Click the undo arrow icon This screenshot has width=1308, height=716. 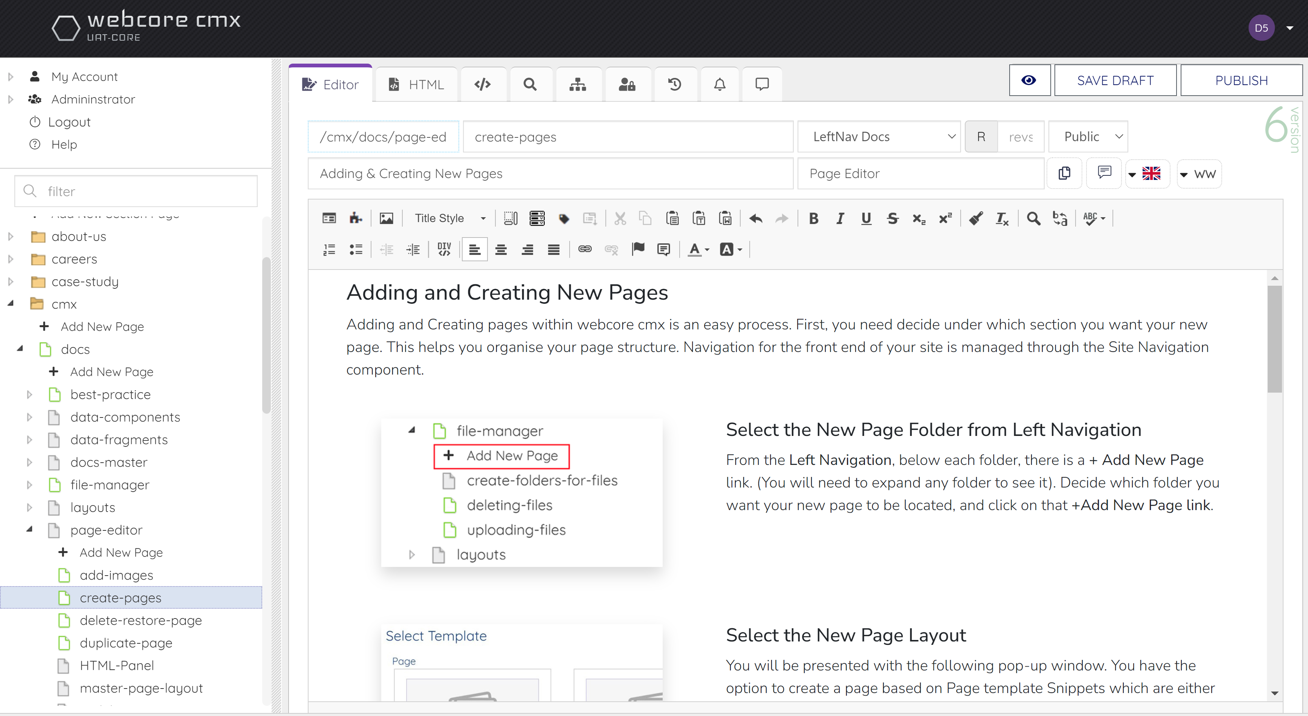tap(756, 218)
